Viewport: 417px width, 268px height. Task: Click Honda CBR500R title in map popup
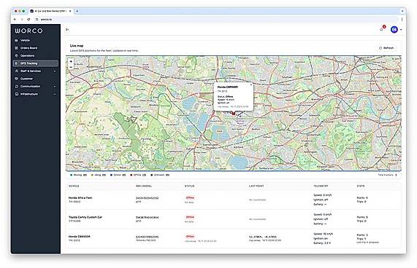228,87
